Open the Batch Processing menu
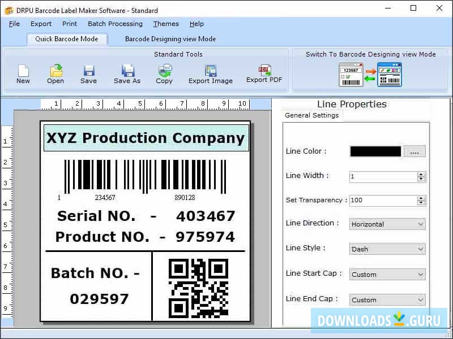The height and width of the screenshot is (339, 453). pyautogui.click(x=116, y=24)
